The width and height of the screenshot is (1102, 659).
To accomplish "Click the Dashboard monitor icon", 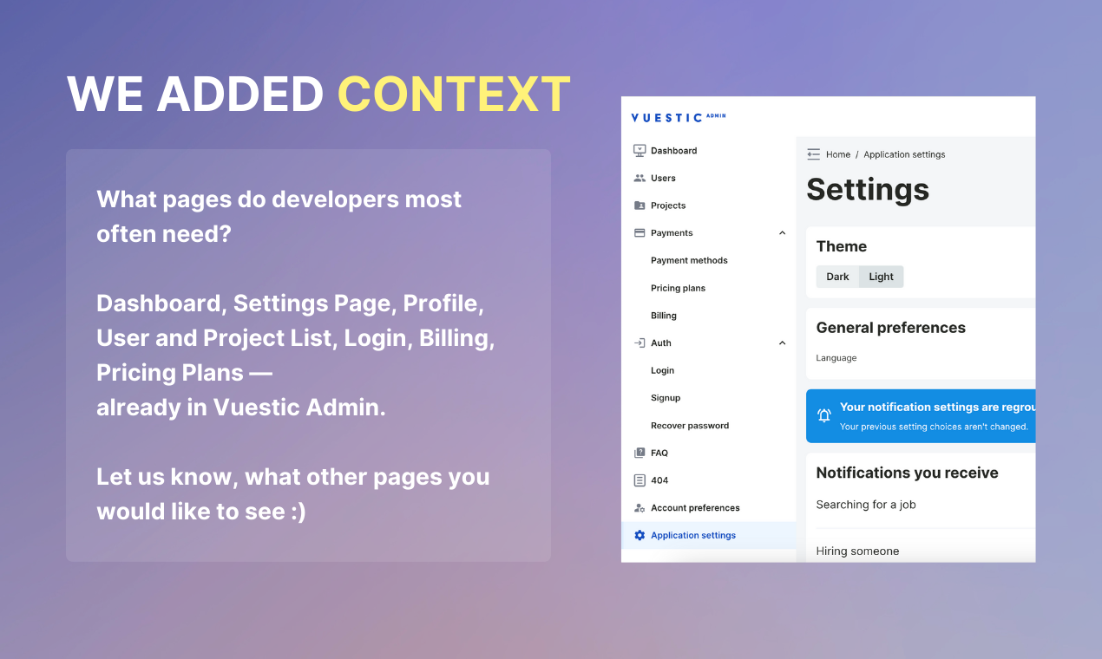I will (x=640, y=150).
